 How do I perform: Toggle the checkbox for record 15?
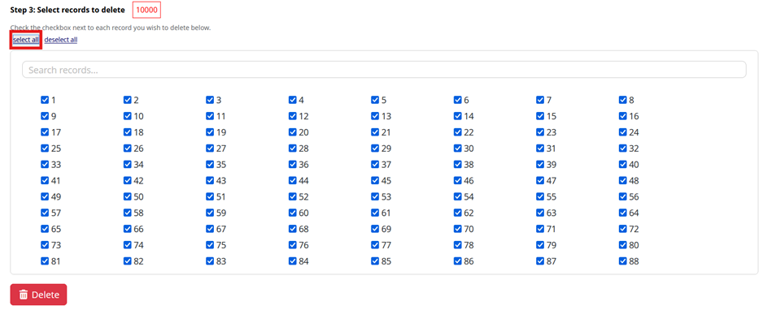pyautogui.click(x=540, y=116)
